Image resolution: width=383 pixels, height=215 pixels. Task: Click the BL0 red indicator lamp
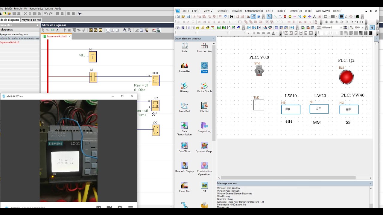(346, 77)
